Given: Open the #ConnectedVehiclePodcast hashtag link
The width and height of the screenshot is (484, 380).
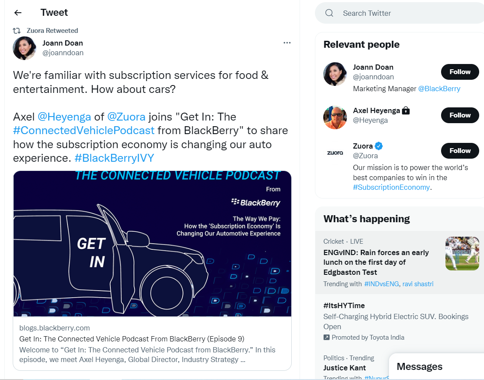Looking at the screenshot, I should pos(84,131).
